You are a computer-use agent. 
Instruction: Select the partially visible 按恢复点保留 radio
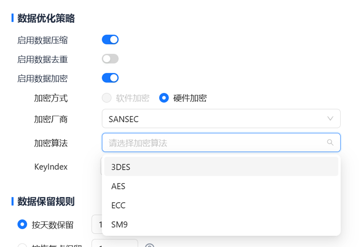click(22, 245)
